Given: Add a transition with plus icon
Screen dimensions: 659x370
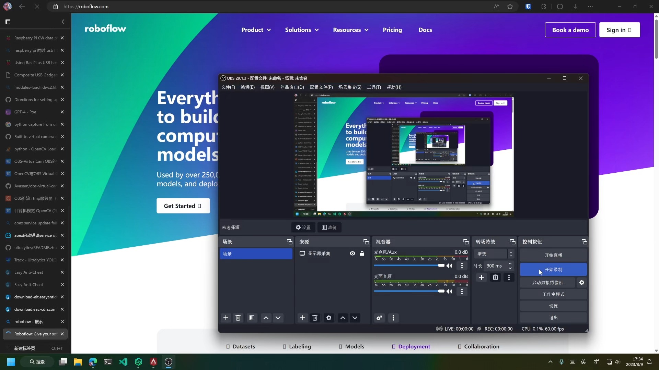Looking at the screenshot, I should pos(482,277).
